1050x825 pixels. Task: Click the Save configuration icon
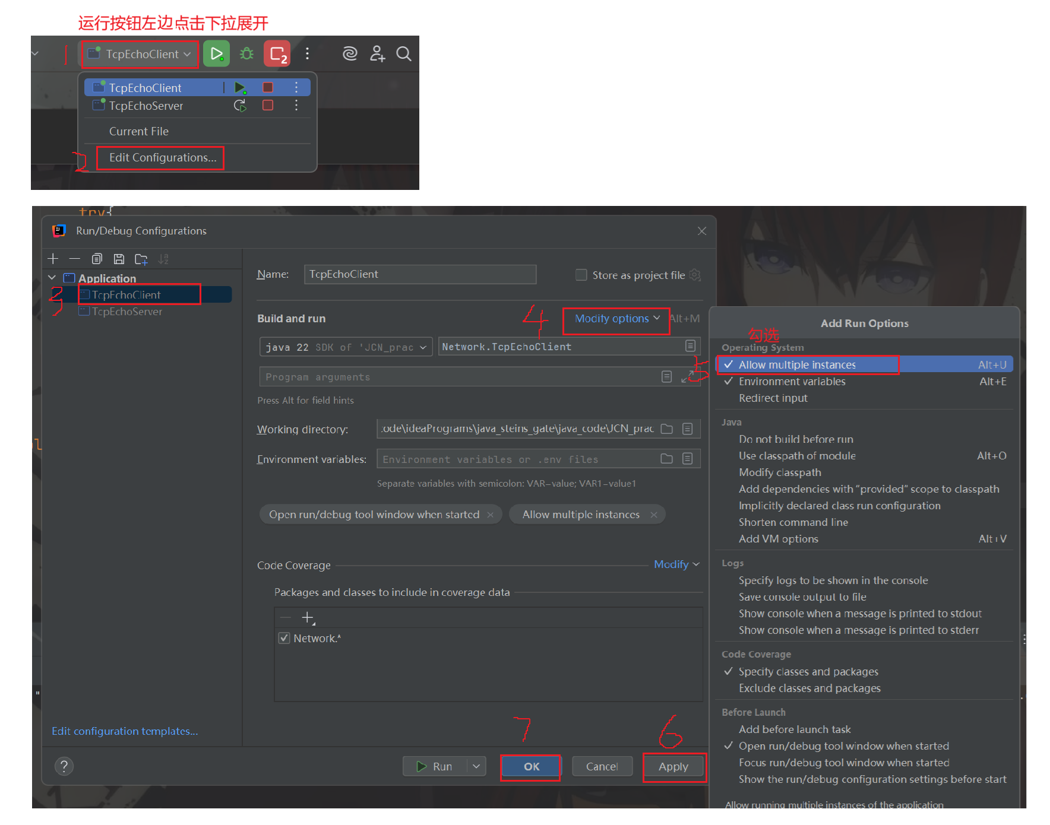pos(119,259)
